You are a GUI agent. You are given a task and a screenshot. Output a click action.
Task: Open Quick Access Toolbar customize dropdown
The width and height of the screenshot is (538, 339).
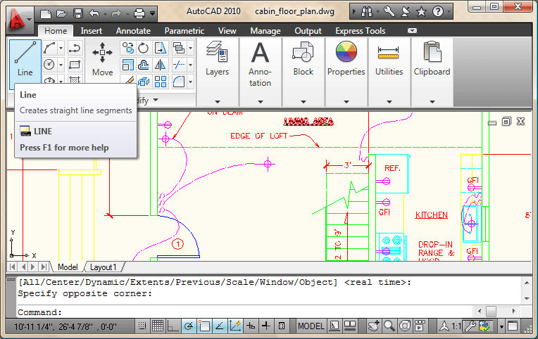pyautogui.click(x=152, y=13)
